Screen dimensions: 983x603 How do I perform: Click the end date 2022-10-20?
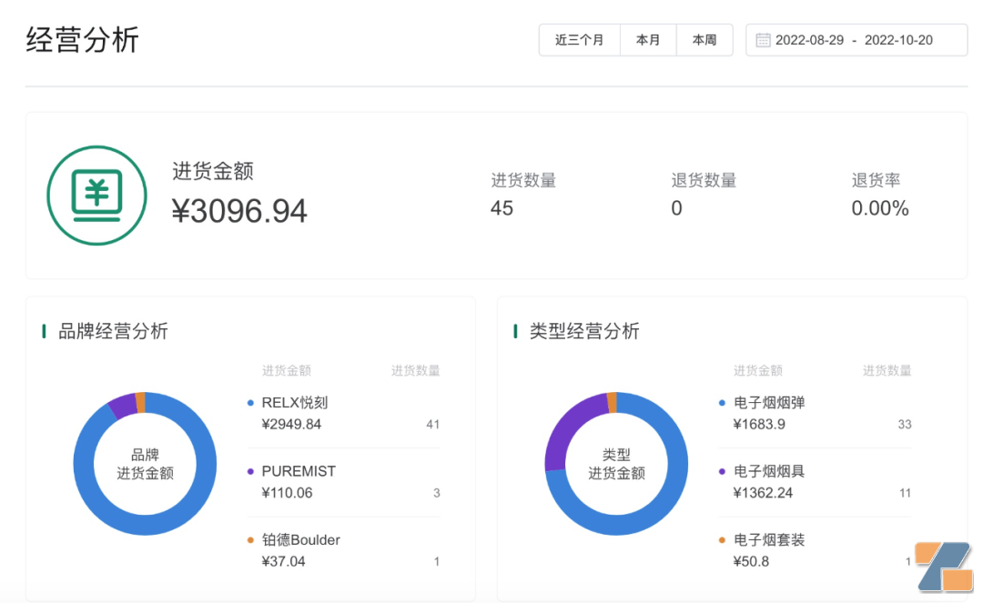pyautogui.click(x=898, y=40)
